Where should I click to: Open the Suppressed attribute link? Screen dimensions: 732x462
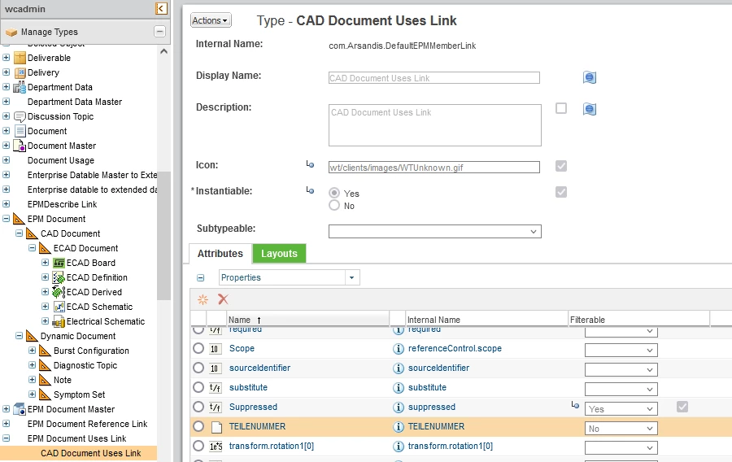(253, 407)
